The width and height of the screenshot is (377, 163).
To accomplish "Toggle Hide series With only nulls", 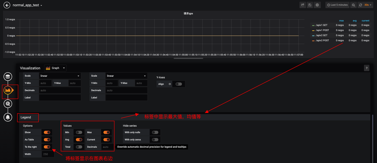I will [155, 132].
